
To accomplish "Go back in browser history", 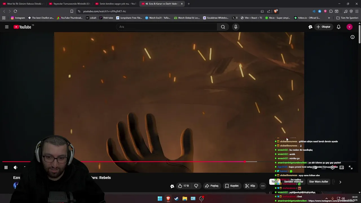I will pyautogui.click(x=4, y=11).
